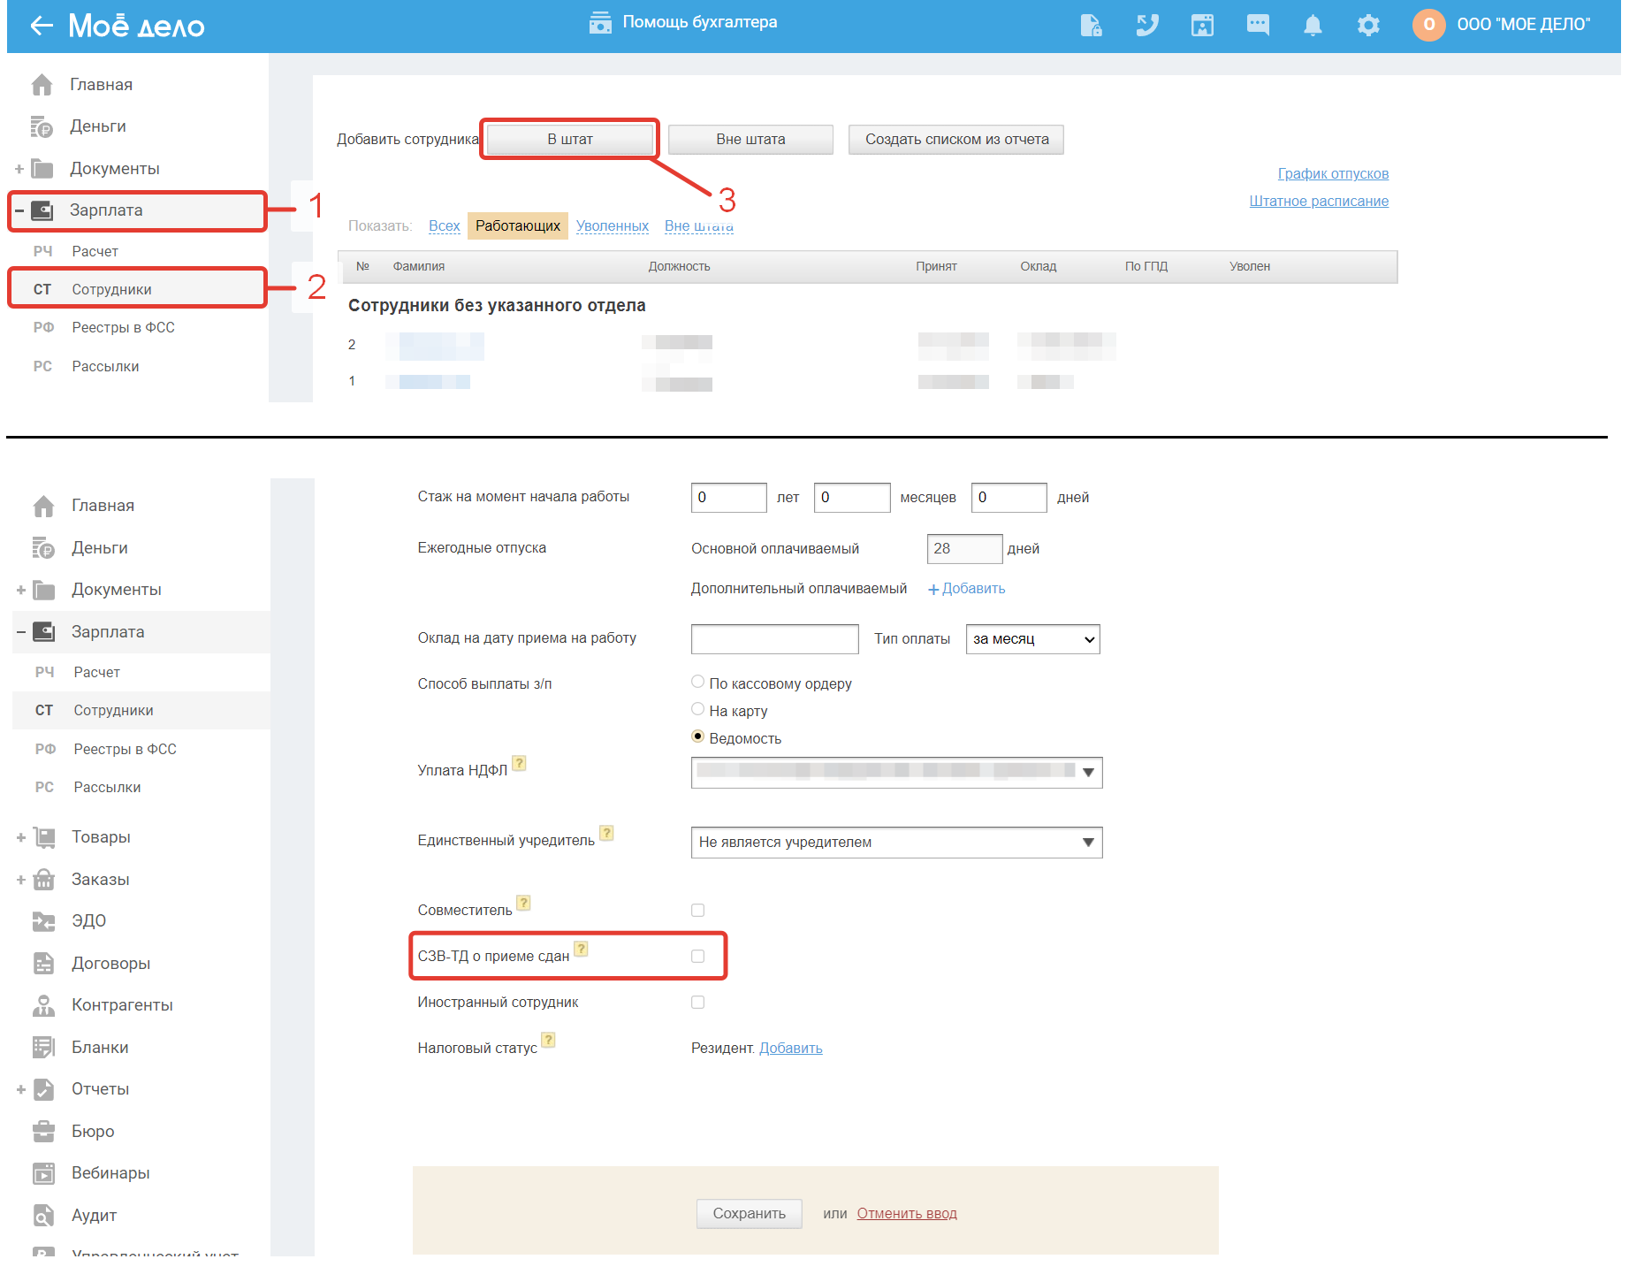
Task: Open Расчет in the upper sidebar
Action: pyautogui.click(x=95, y=252)
